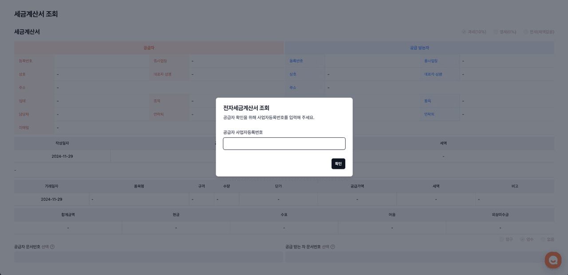This screenshot has width=568, height=275.
Task: Click the 공급 받는 자 문서번호 input box
Action: pyautogui.click(x=419, y=257)
